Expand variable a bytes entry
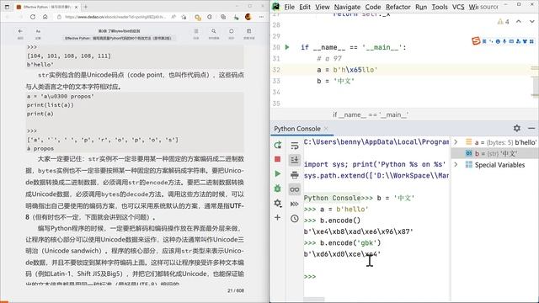The width and height of the screenshot is (539, 303). point(456,142)
